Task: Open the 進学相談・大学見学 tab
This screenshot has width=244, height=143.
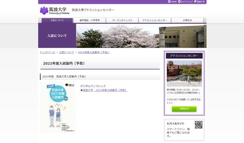Action: [x=90, y=20]
